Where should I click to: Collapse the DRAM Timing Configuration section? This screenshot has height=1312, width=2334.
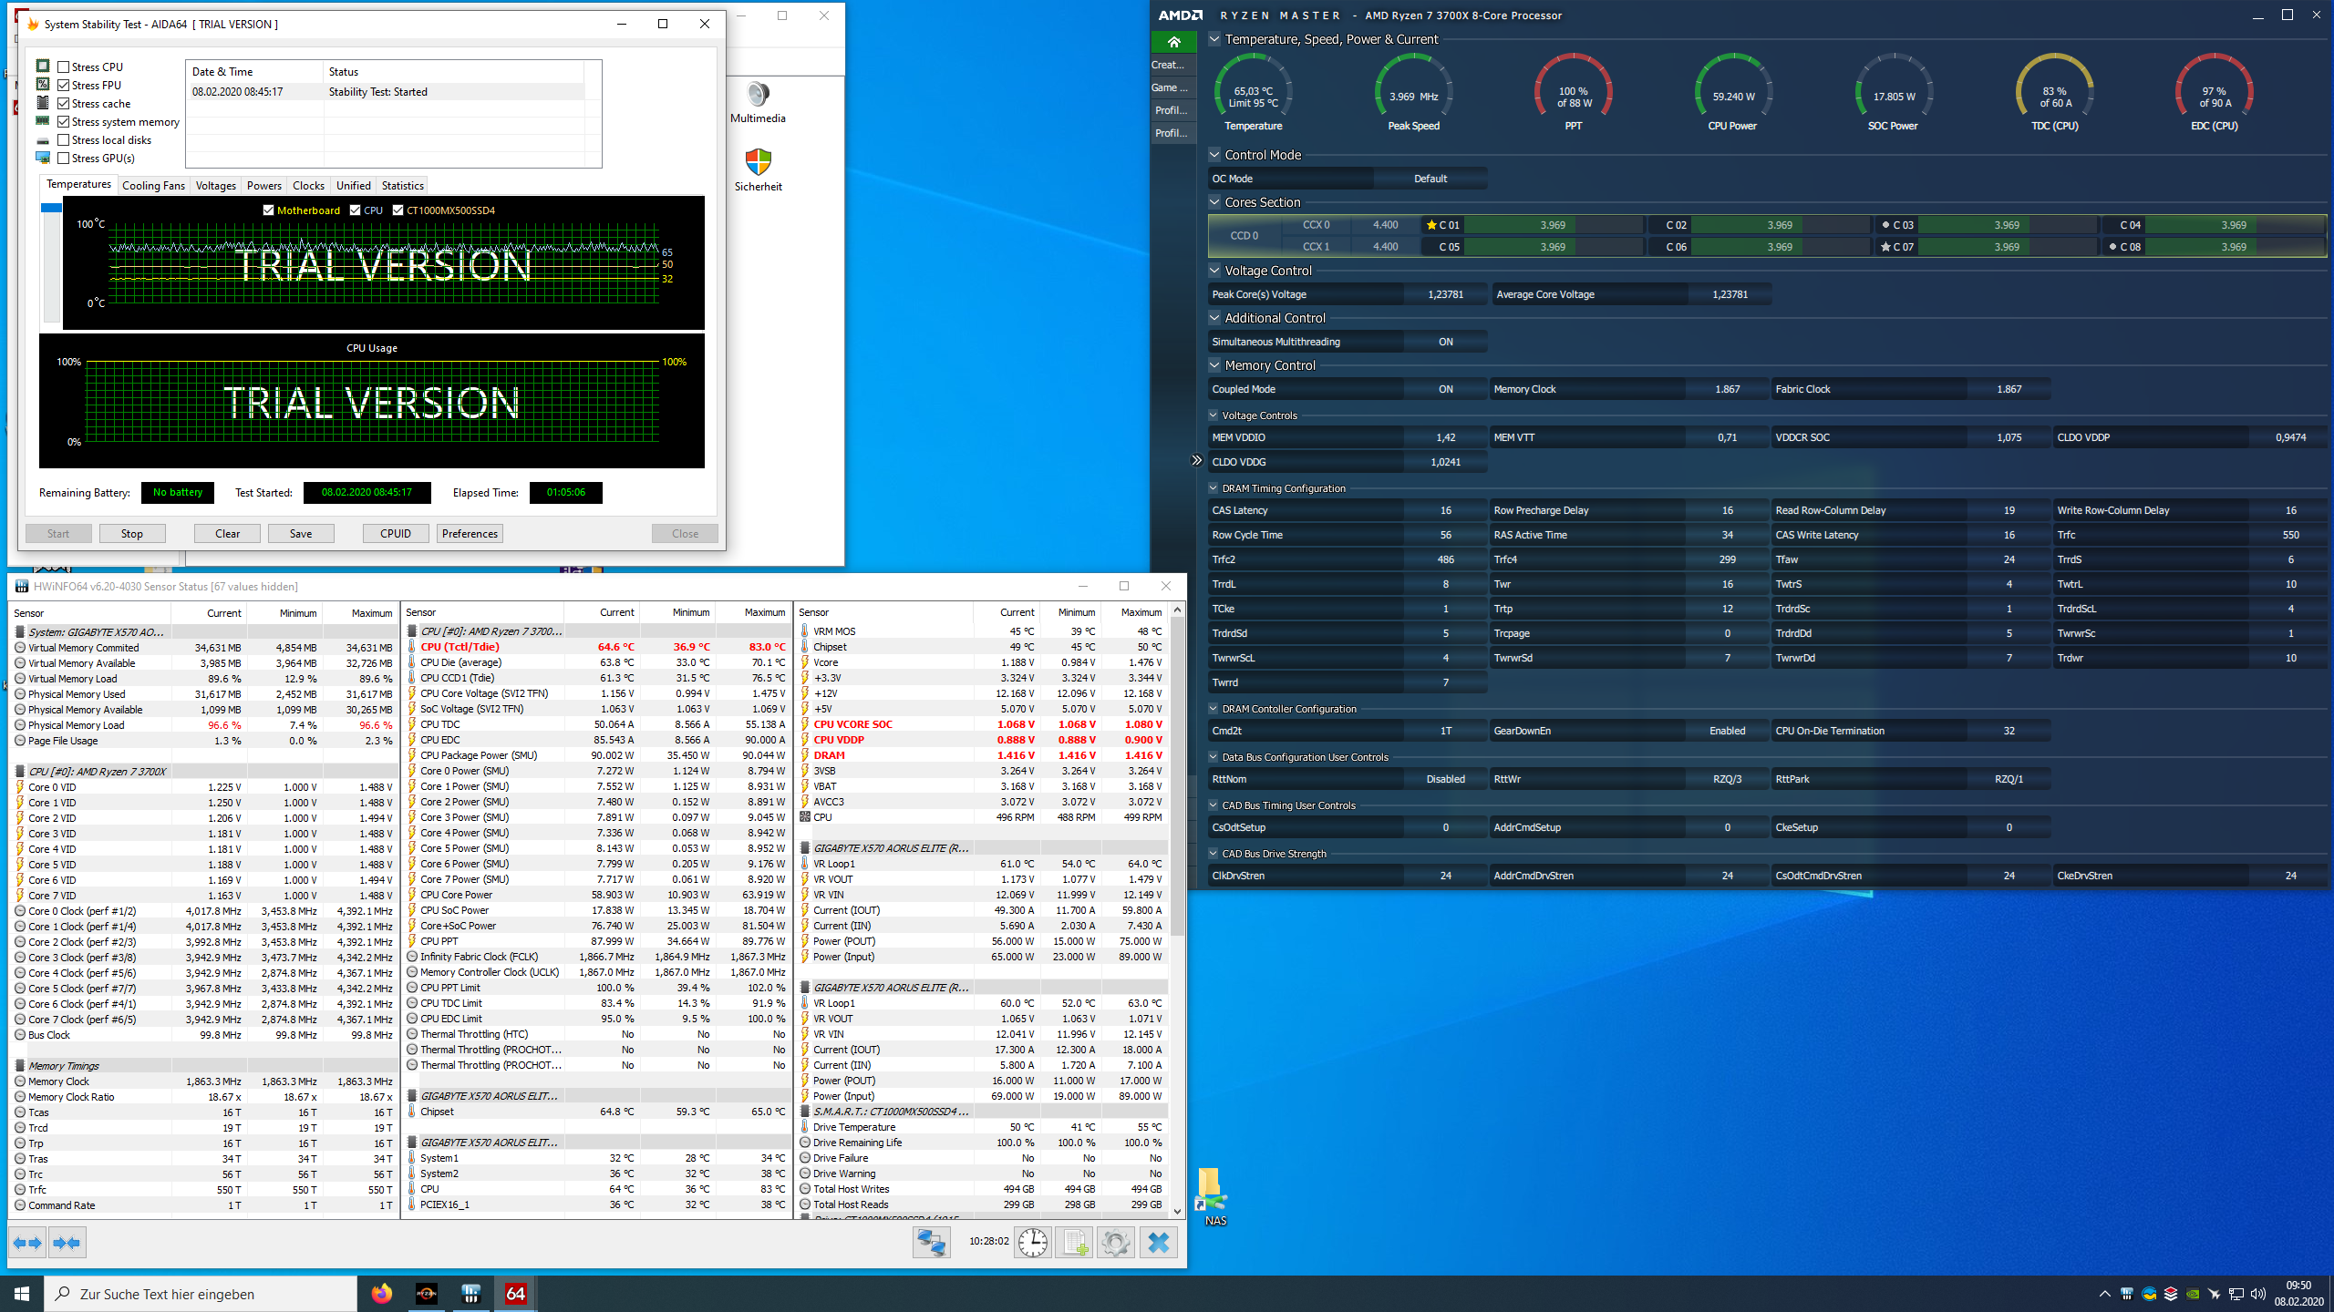[1213, 488]
